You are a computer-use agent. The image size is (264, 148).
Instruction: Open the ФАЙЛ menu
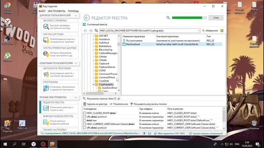pos(42,11)
